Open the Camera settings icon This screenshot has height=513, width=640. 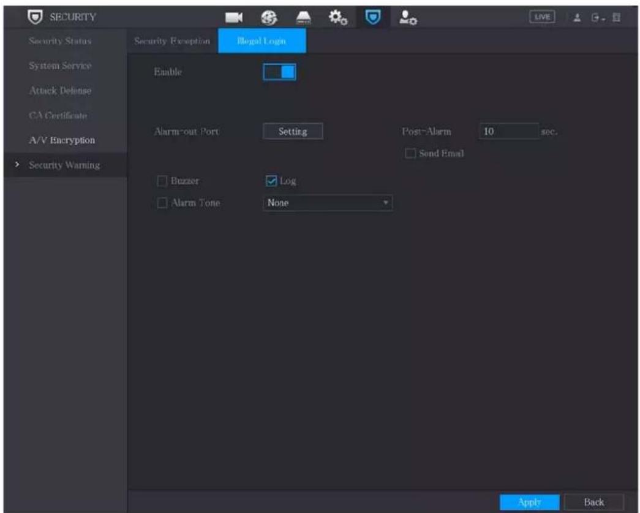tap(234, 17)
